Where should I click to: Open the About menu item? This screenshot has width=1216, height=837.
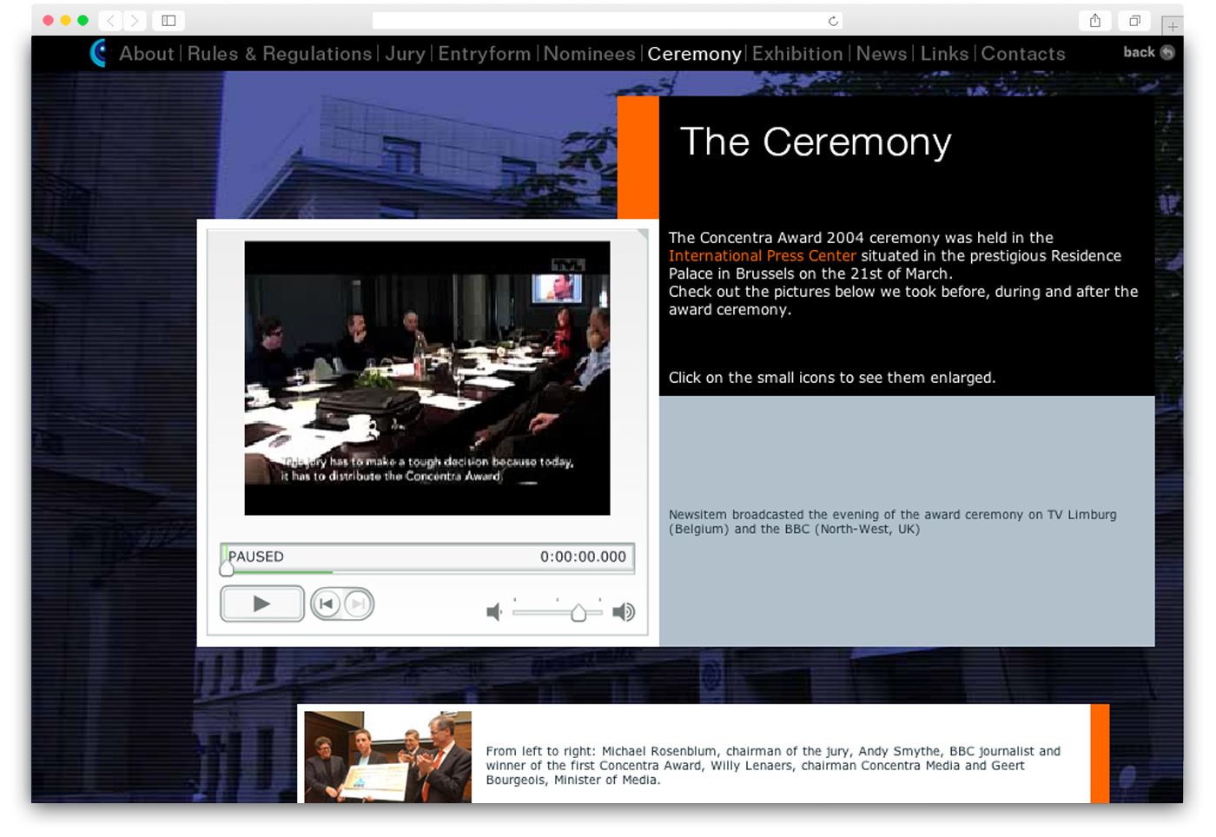[x=146, y=54]
